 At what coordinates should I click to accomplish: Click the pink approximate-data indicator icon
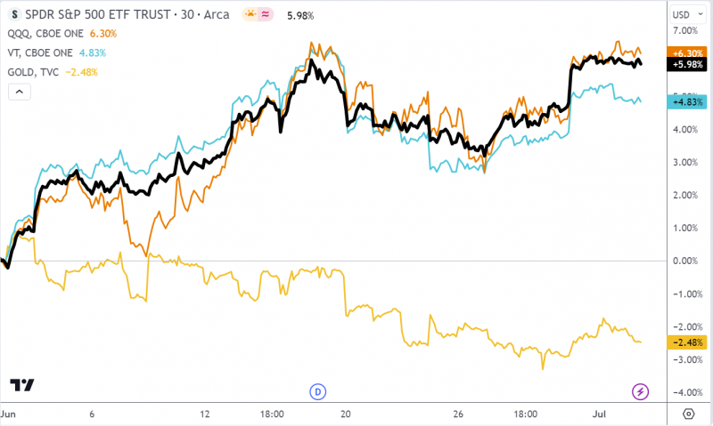pyautogui.click(x=266, y=14)
